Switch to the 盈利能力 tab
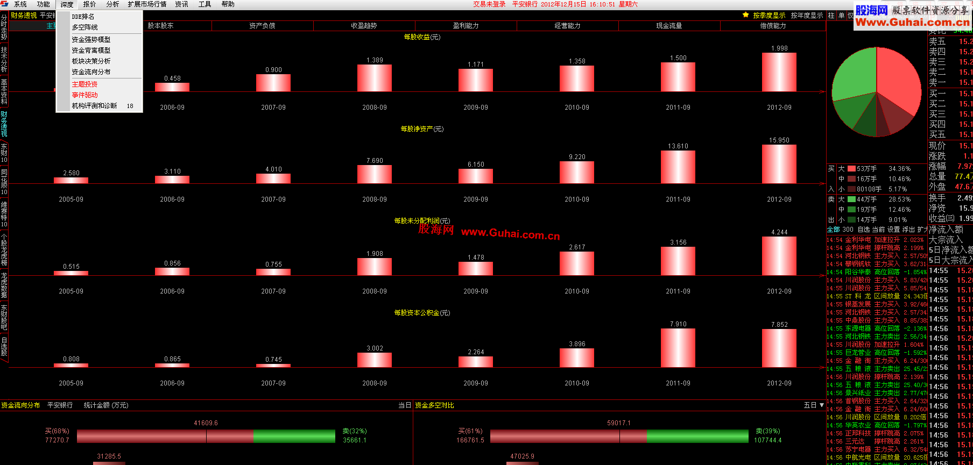This screenshot has height=465, width=973. click(x=466, y=26)
